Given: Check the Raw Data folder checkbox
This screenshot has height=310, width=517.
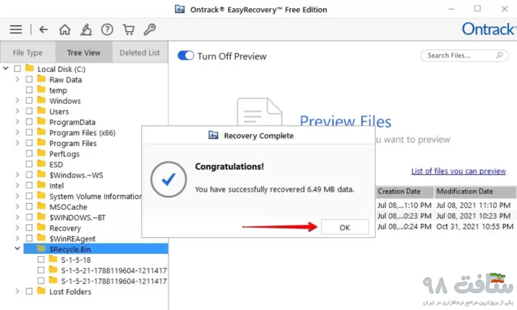Looking at the screenshot, I should point(29,80).
